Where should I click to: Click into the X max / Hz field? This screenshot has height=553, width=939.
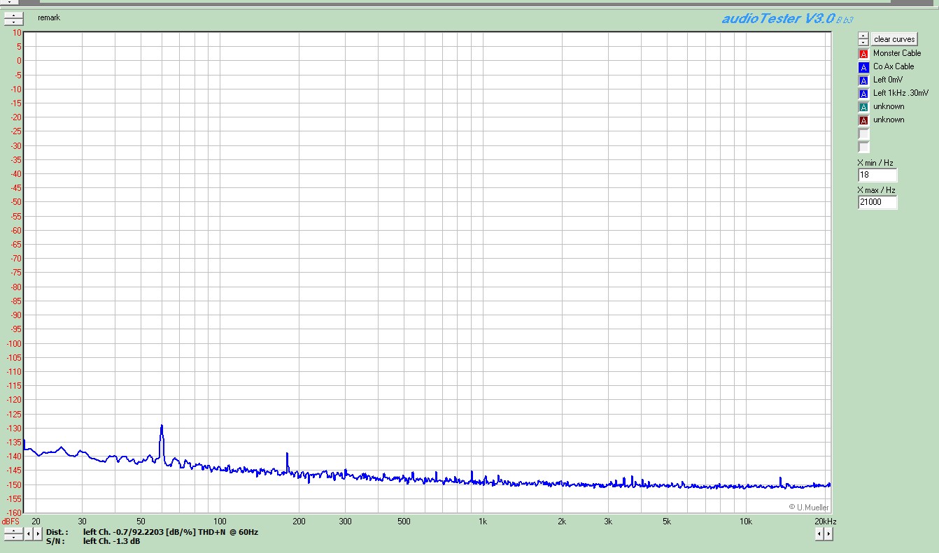coord(877,202)
